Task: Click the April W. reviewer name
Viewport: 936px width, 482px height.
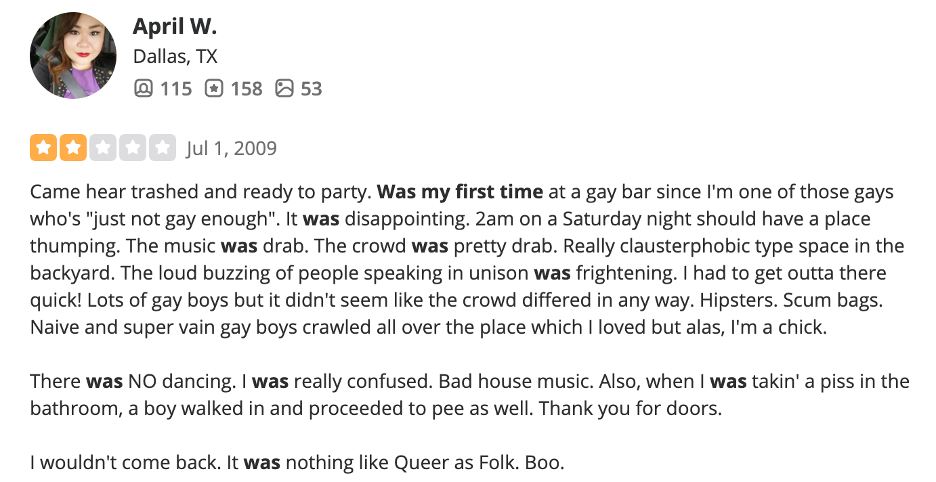Action: (175, 26)
